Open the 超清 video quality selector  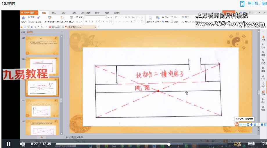(237, 144)
